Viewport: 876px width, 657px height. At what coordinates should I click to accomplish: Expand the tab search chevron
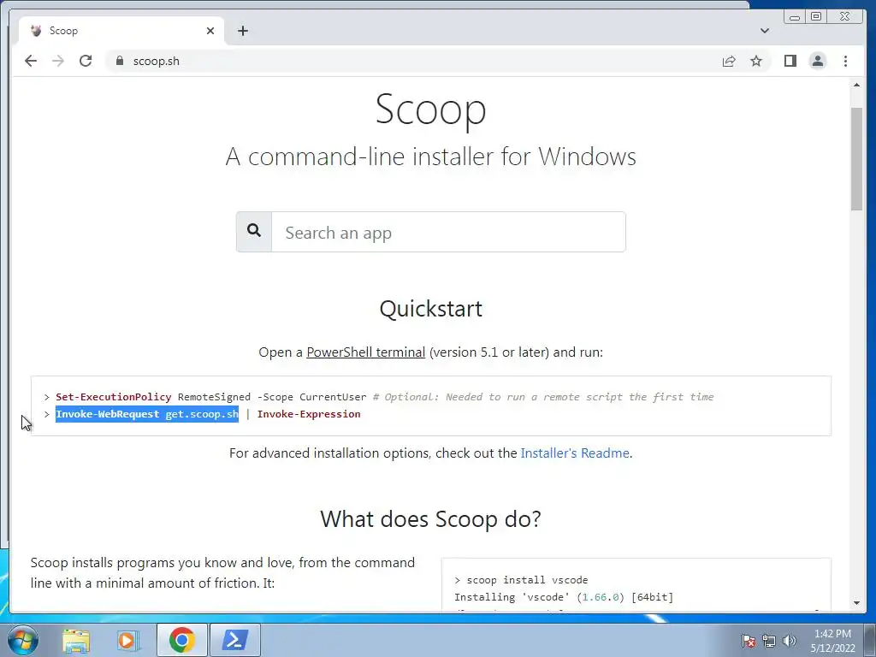coord(765,31)
